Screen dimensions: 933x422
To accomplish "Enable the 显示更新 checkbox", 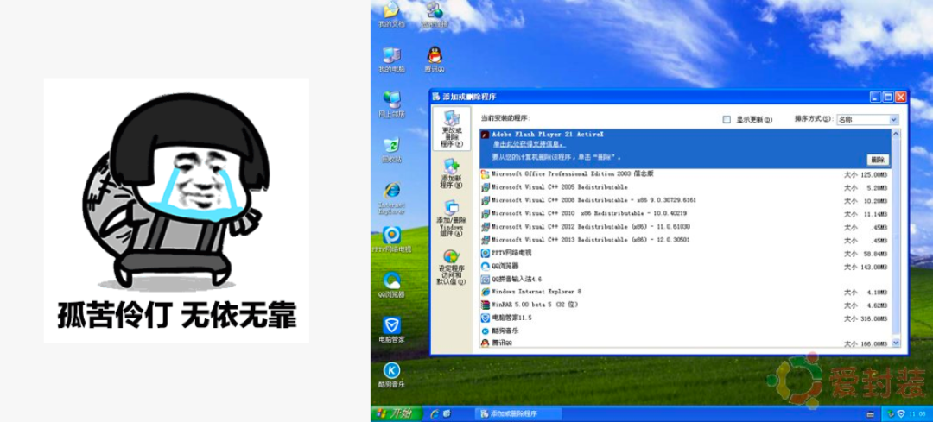I will (727, 119).
